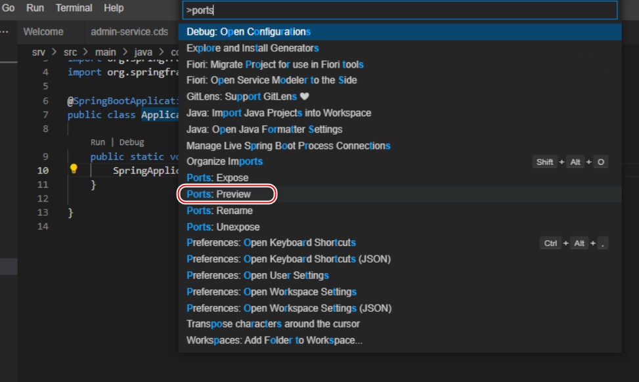This screenshot has width=639, height=382.
Task: Click the heart icon beside Support GitLens
Action: [x=305, y=96]
